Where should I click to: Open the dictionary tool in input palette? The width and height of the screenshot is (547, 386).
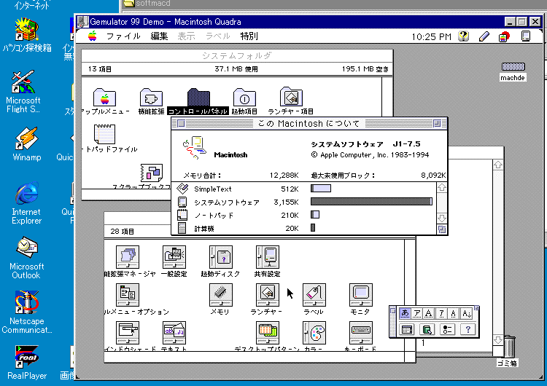[427, 329]
